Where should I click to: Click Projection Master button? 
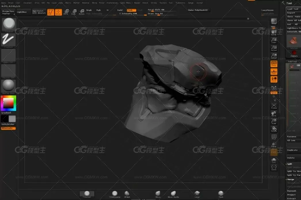click(x=8, y=12)
